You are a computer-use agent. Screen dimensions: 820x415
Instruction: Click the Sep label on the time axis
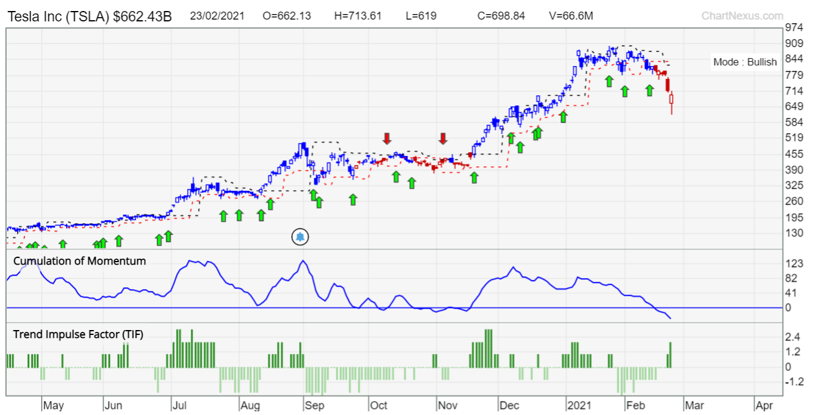313,405
